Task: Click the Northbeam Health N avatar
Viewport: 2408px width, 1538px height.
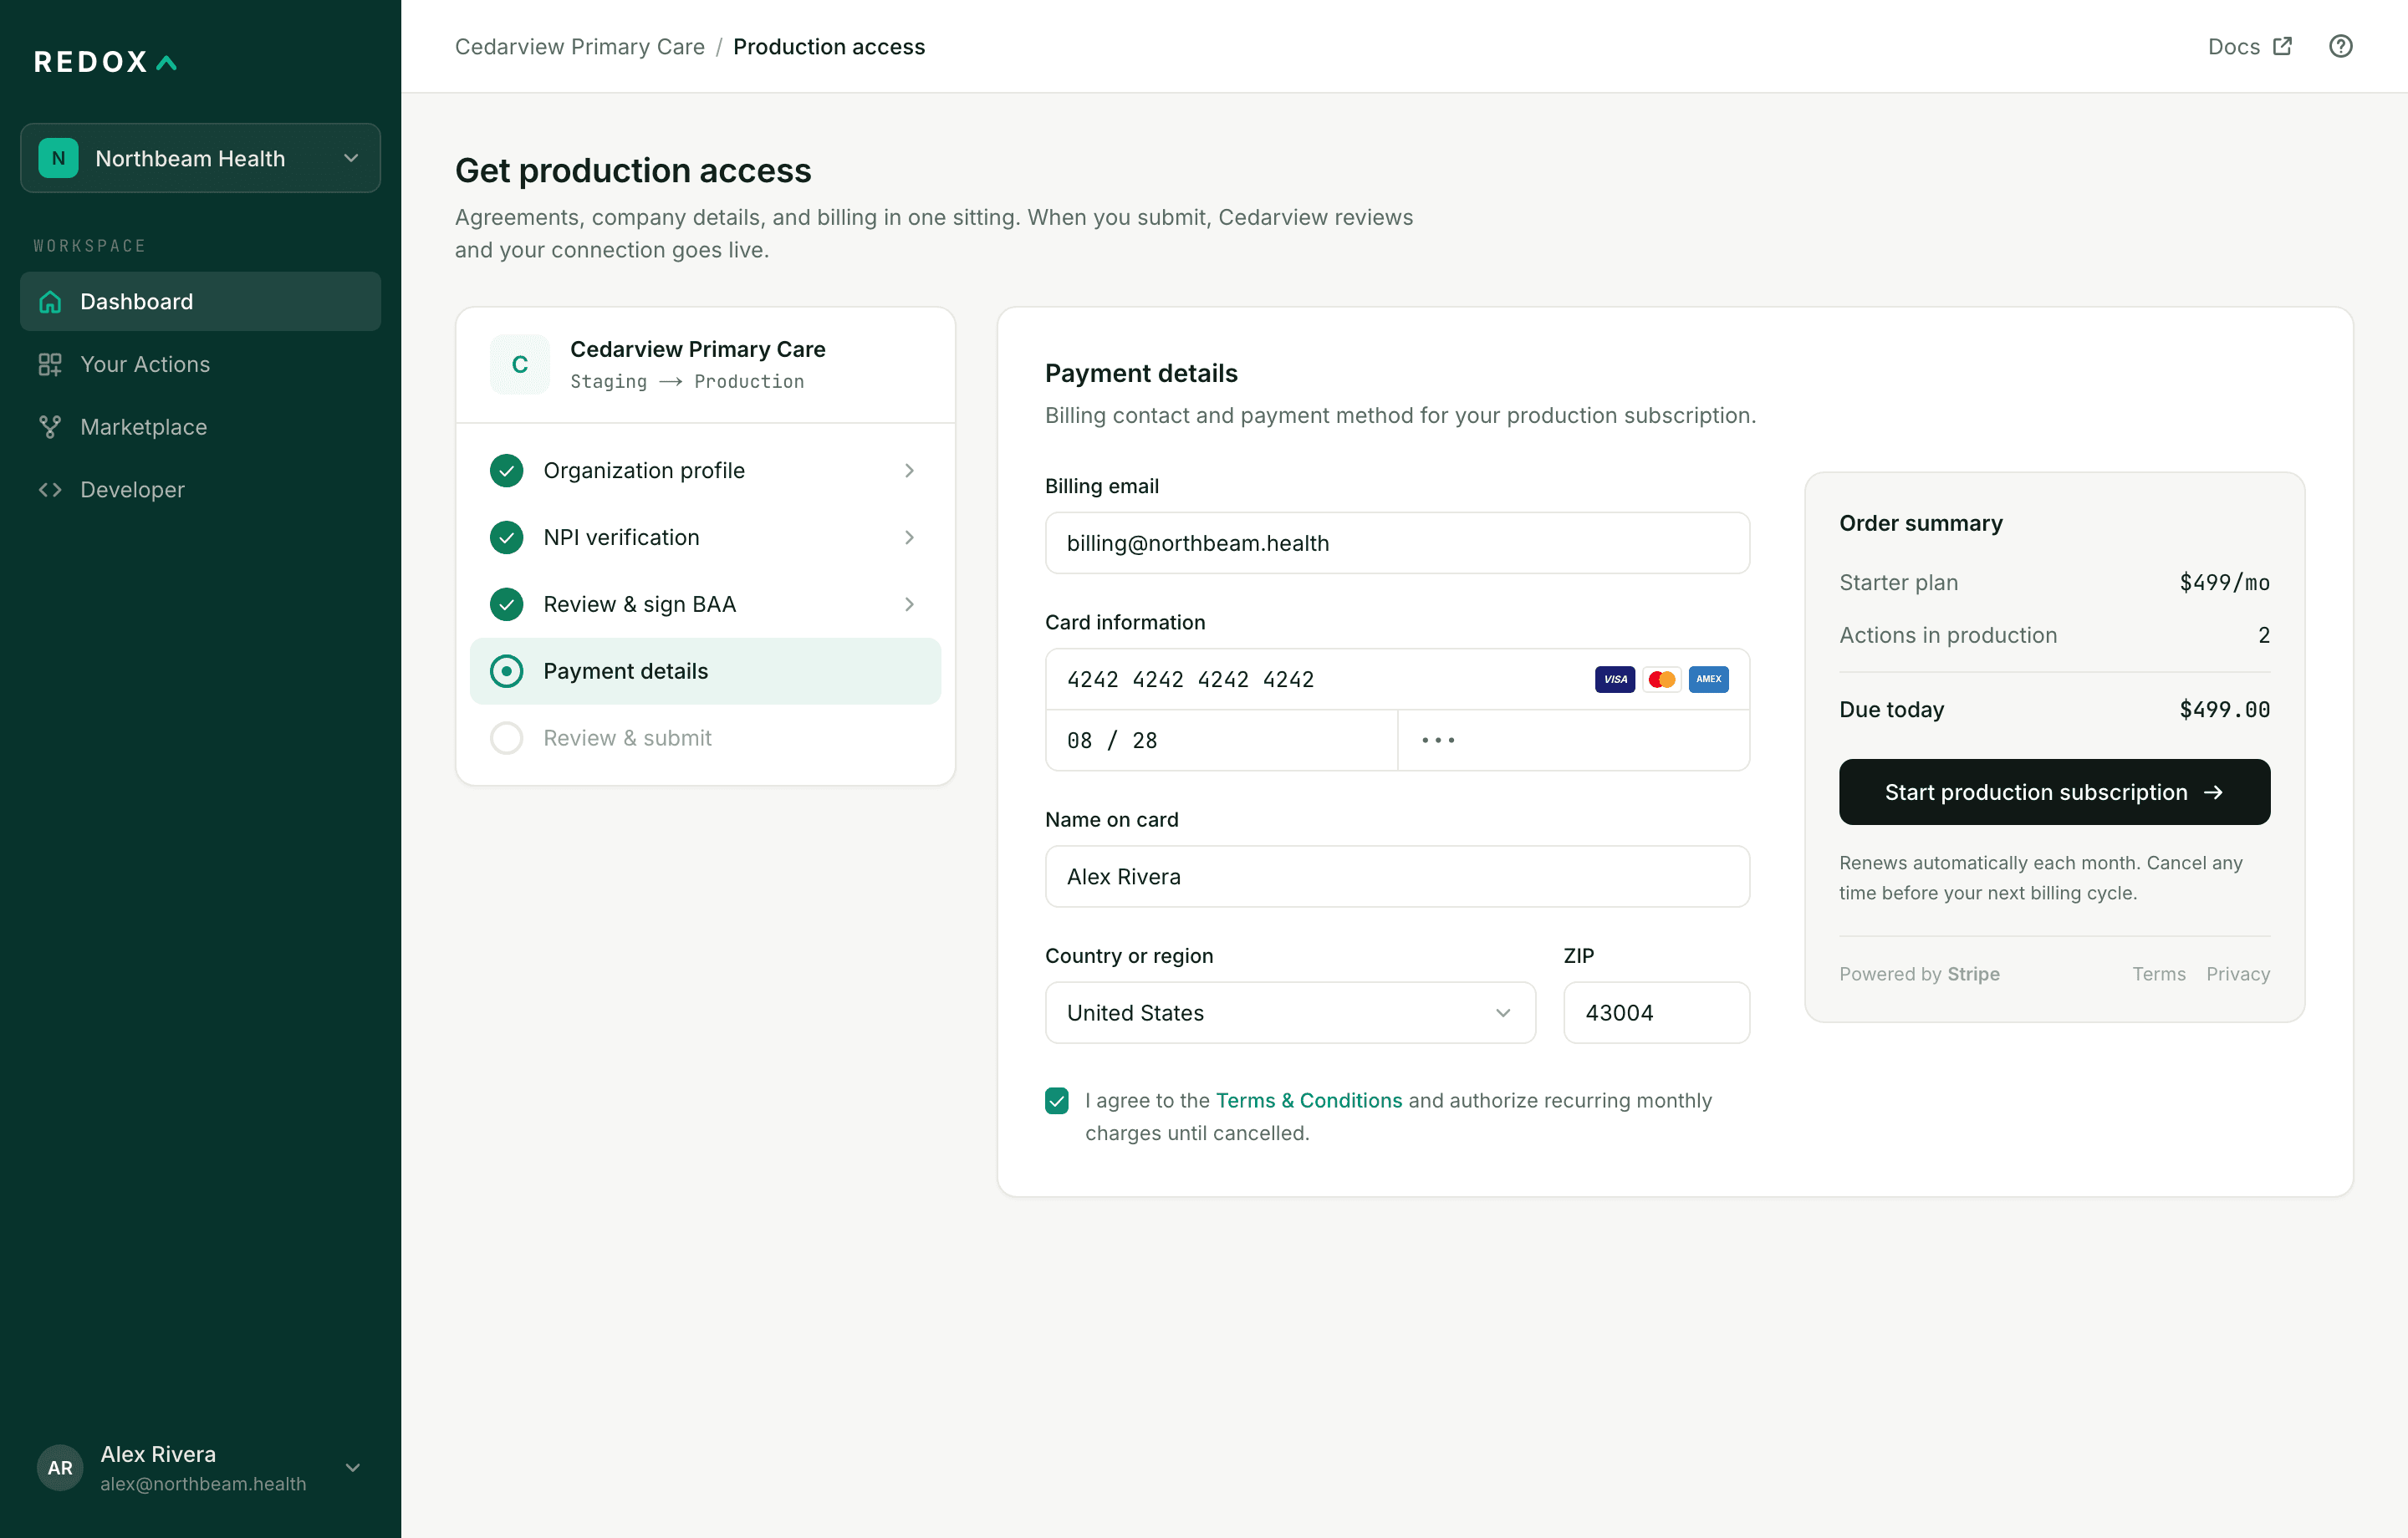Action: [58, 158]
